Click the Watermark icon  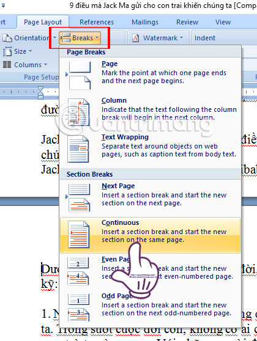pyautogui.click(x=135, y=38)
